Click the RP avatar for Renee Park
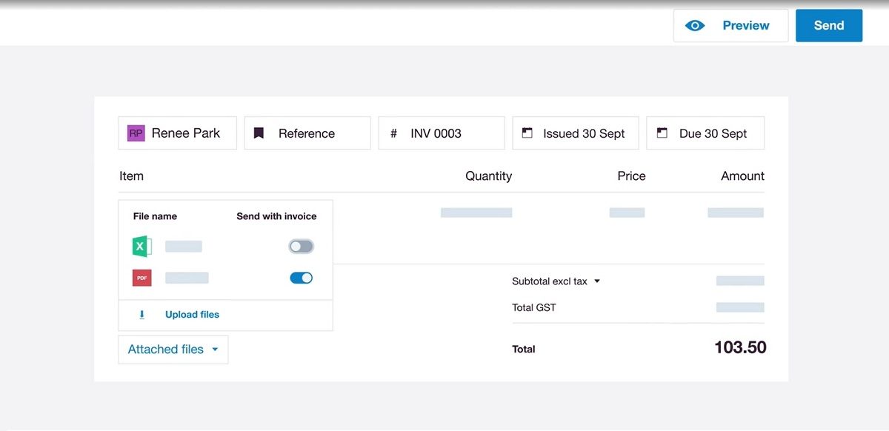The height and width of the screenshot is (431, 889). tap(135, 133)
